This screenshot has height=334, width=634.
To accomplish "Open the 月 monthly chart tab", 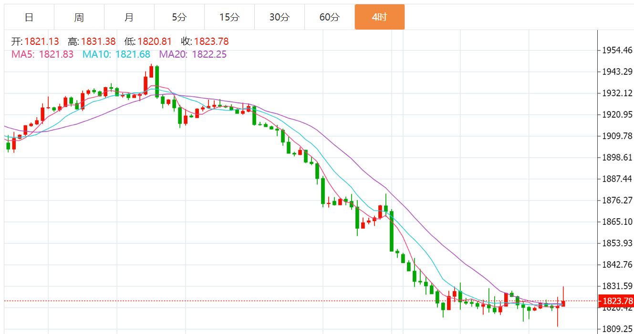I will [129, 17].
